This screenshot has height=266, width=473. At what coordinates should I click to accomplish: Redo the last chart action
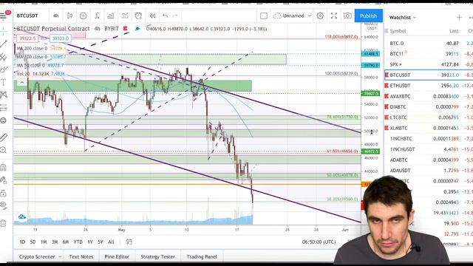tap(175, 16)
